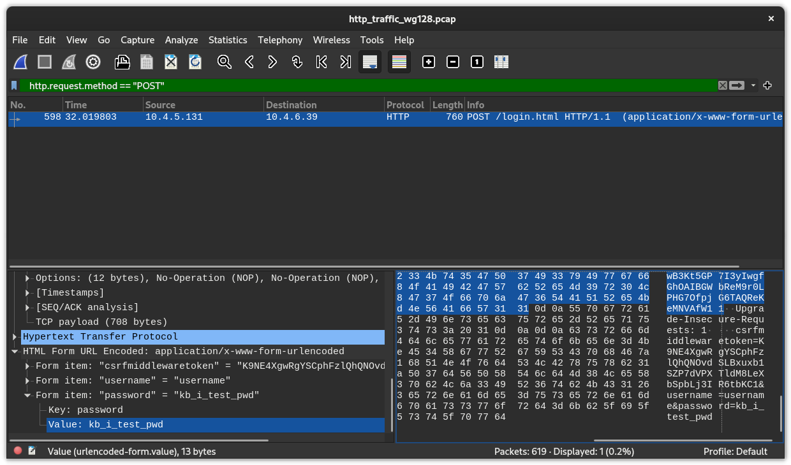The height and width of the screenshot is (465, 791).
Task: Click the start capture shark fin icon
Action: pyautogui.click(x=20, y=62)
